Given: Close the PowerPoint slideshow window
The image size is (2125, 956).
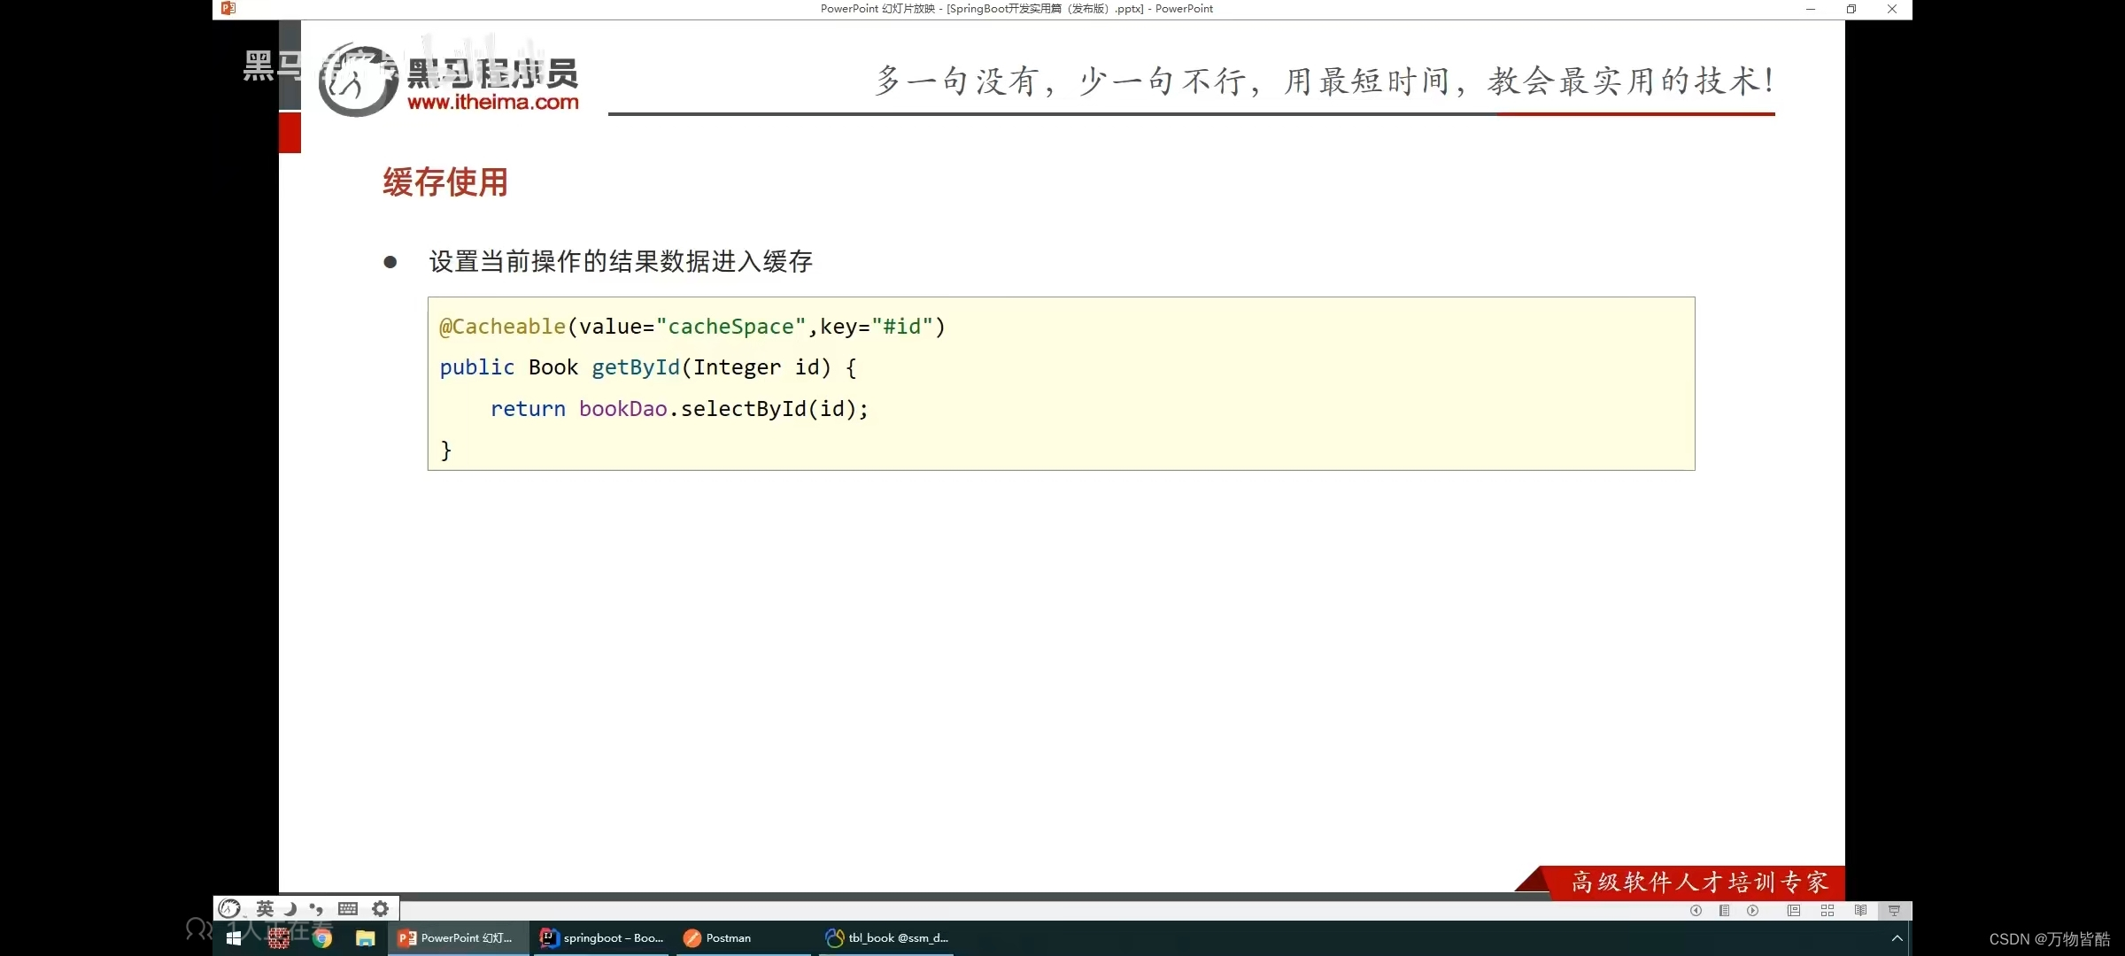Looking at the screenshot, I should point(1892,9).
